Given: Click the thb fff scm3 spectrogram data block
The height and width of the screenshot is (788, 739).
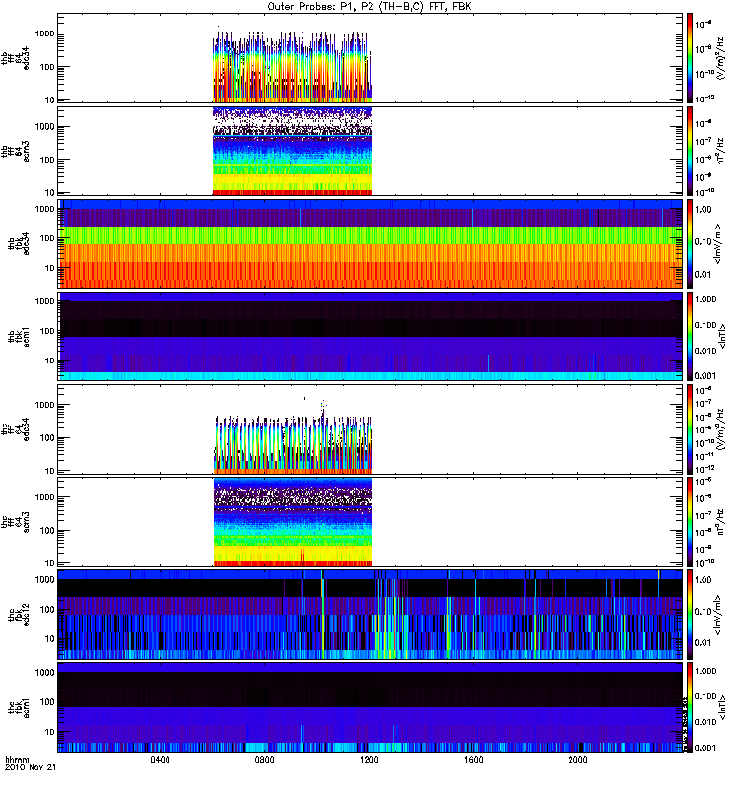Looking at the screenshot, I should coord(293,152).
